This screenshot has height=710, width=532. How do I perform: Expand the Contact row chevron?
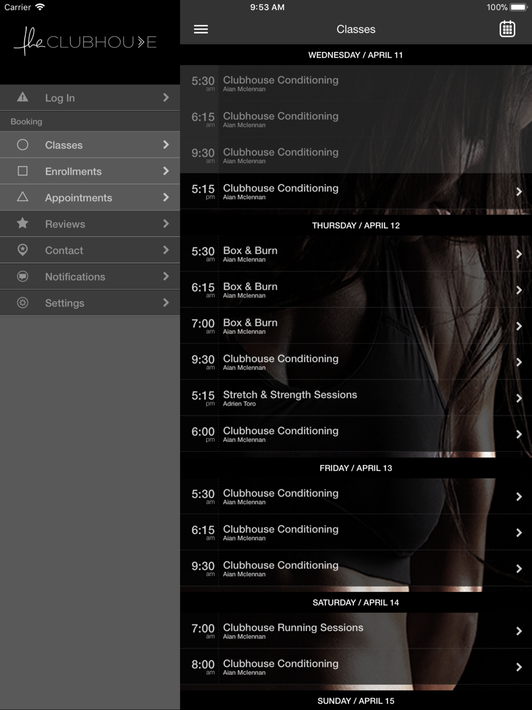[x=166, y=250]
